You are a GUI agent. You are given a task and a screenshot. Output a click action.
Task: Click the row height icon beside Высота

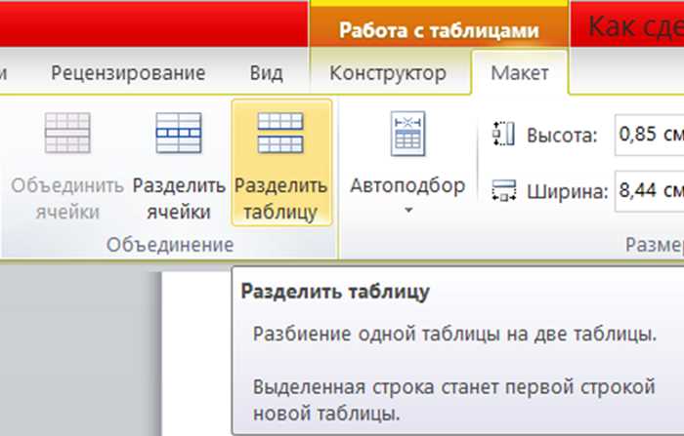[504, 135]
